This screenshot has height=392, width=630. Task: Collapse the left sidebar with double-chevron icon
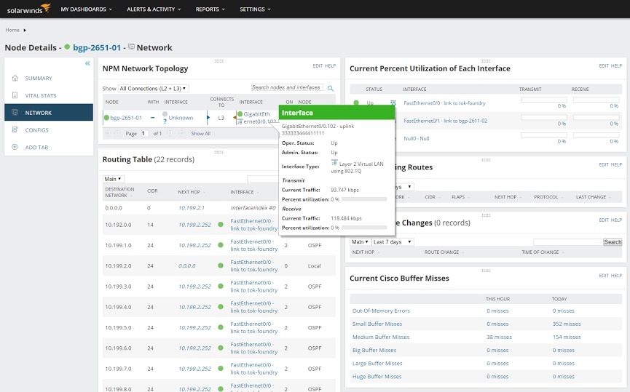point(87,63)
